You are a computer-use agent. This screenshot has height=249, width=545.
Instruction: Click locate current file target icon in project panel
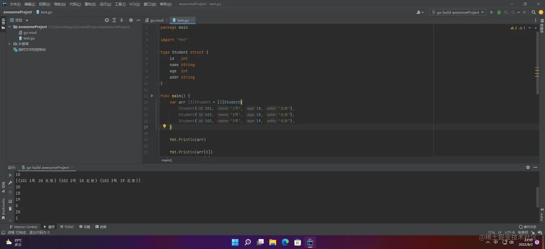[x=107, y=20]
